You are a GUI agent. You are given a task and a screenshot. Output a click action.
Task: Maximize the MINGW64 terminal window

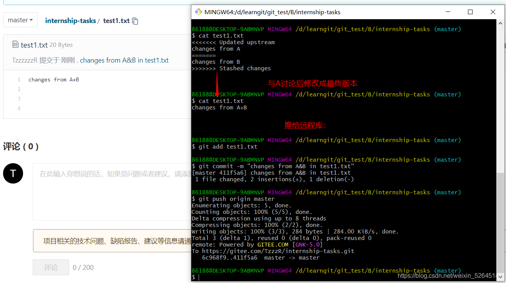[x=470, y=12]
